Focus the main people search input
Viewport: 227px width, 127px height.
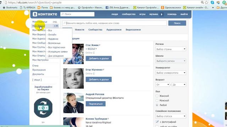(x=114, y=23)
